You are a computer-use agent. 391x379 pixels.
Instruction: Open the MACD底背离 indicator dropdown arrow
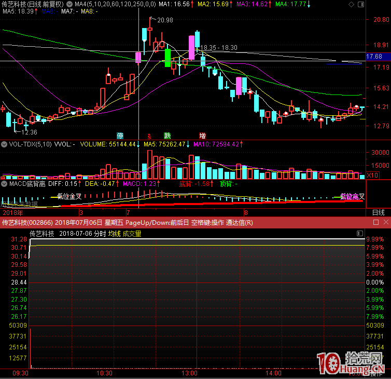click(4, 184)
